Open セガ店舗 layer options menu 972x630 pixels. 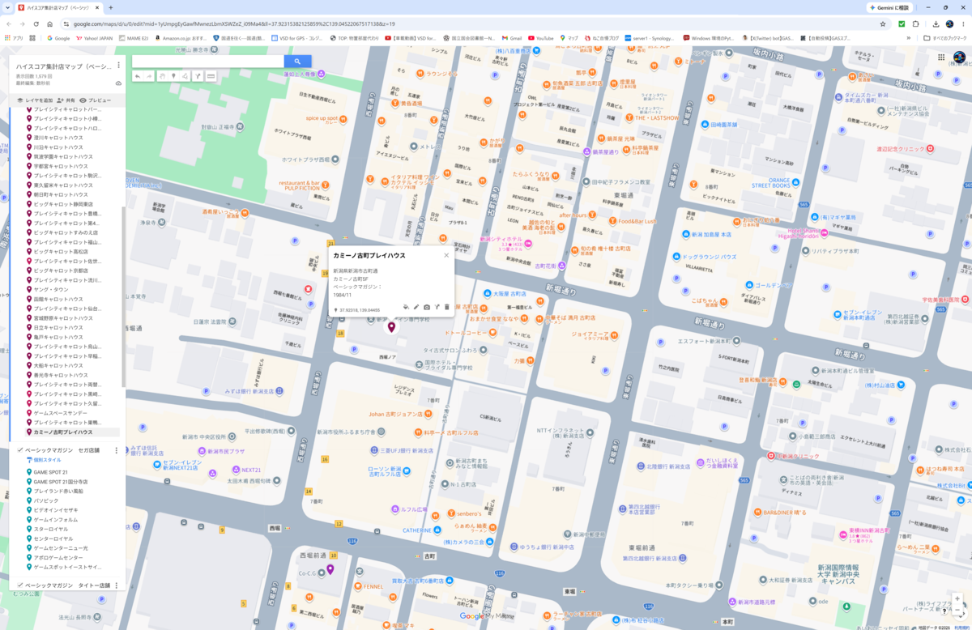(116, 450)
